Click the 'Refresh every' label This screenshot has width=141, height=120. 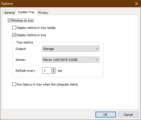click(25, 71)
